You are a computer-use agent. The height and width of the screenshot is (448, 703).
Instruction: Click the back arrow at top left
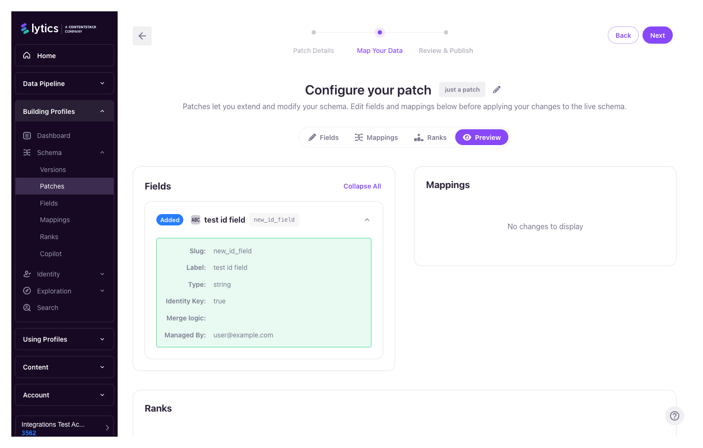tap(142, 36)
